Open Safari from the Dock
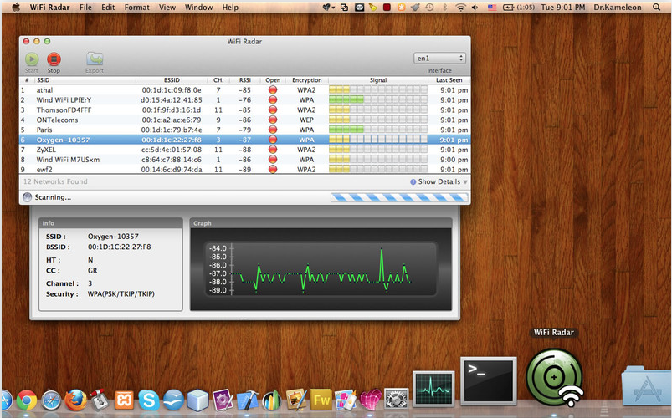672x418 pixels. 51,401
